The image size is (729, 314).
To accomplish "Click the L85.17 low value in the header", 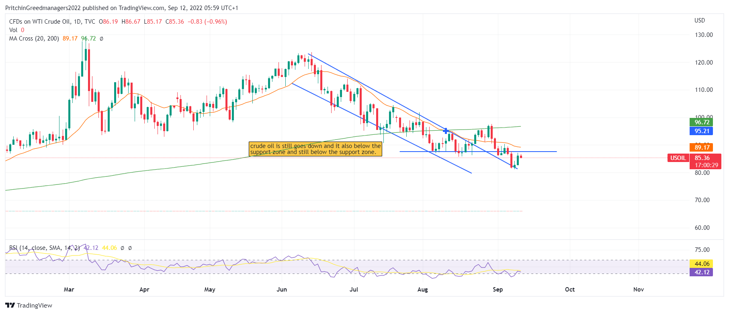I will [153, 22].
